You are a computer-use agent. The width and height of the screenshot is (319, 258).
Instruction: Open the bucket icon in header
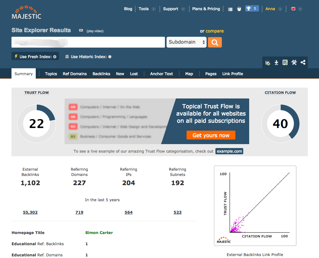(x=239, y=9)
